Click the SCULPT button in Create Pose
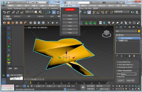Image resolution: width=142 pixels, height=92 pixels. point(121,80)
